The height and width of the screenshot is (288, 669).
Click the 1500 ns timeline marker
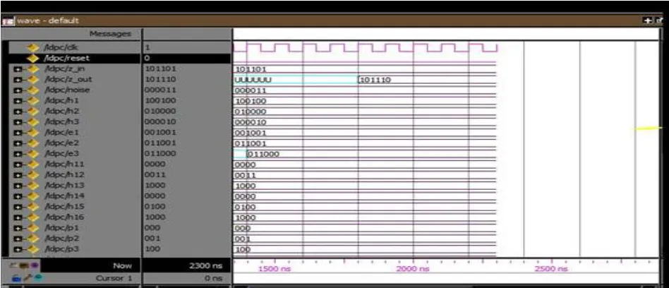(273, 269)
